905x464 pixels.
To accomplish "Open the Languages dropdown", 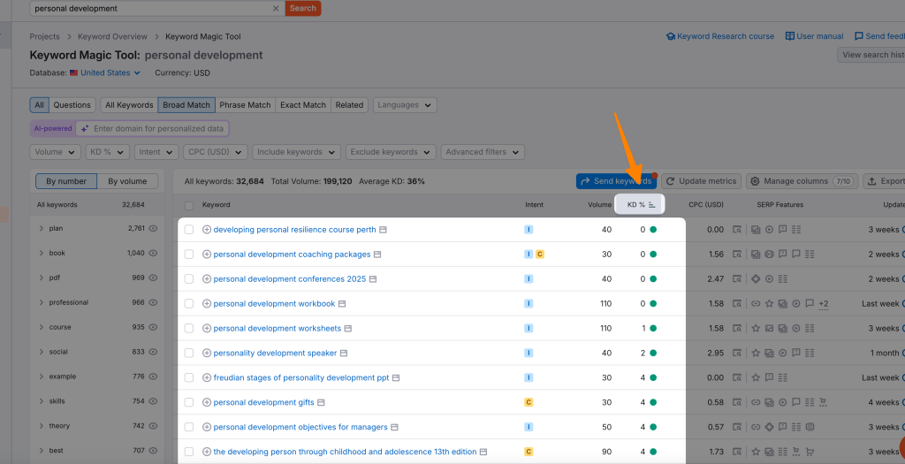I will tap(405, 105).
